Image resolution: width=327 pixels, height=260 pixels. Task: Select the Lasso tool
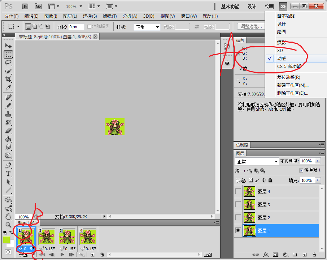[8, 63]
